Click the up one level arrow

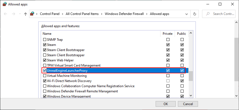click(x=26, y=14)
